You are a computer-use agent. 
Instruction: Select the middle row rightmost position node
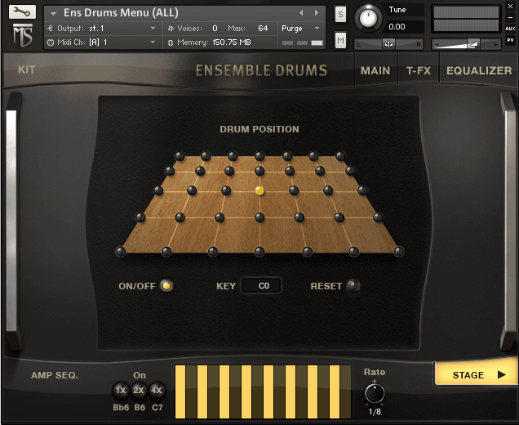[362, 190]
